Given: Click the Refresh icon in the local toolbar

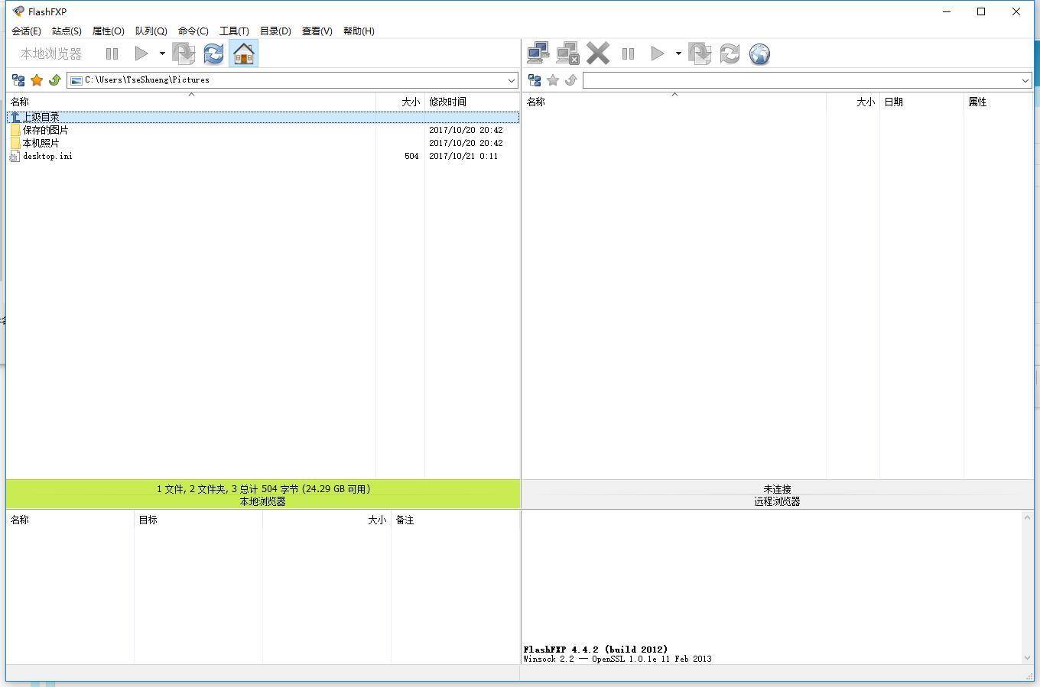Looking at the screenshot, I should 213,53.
